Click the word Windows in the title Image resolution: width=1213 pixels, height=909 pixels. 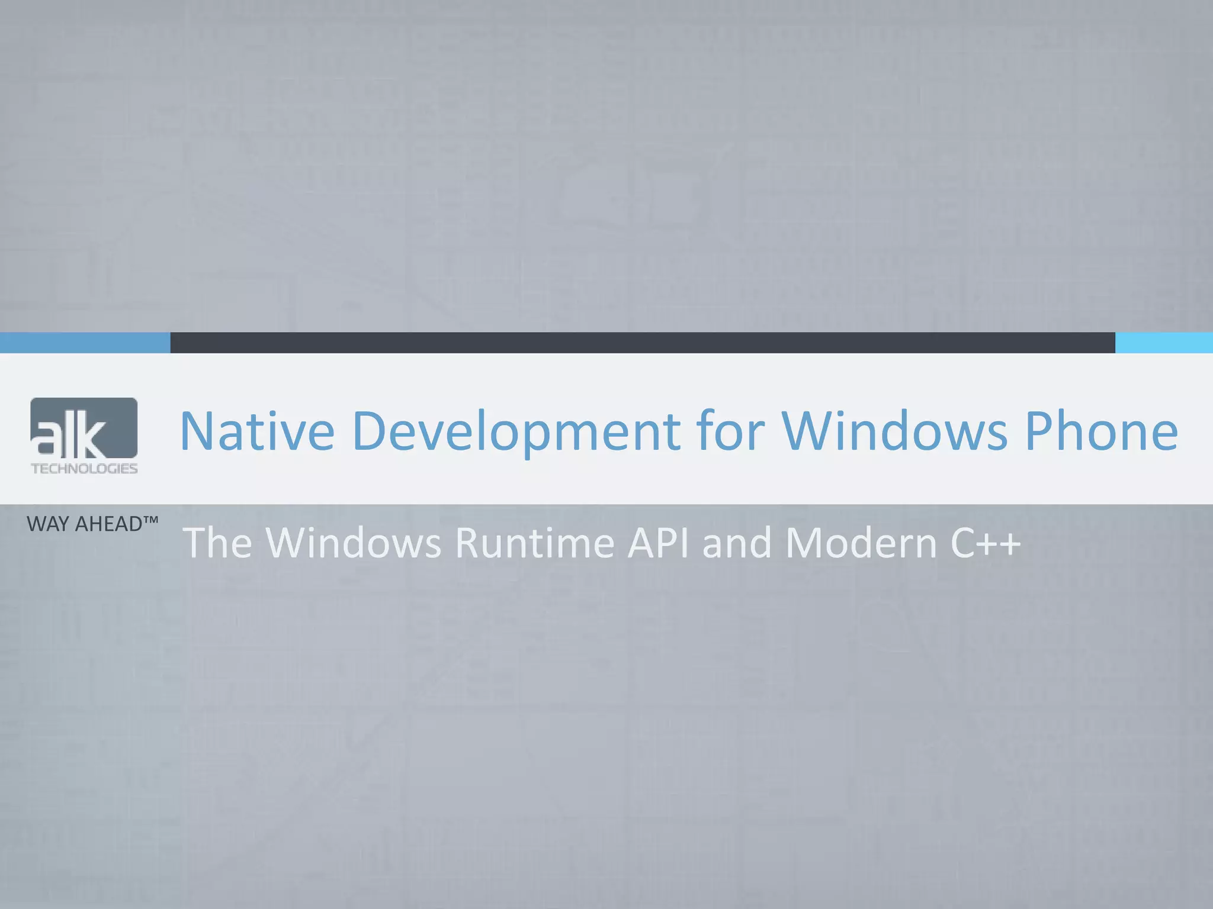tap(894, 431)
